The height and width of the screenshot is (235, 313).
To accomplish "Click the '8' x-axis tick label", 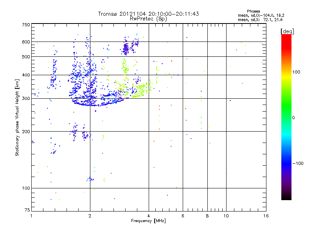I will coord(207,216).
